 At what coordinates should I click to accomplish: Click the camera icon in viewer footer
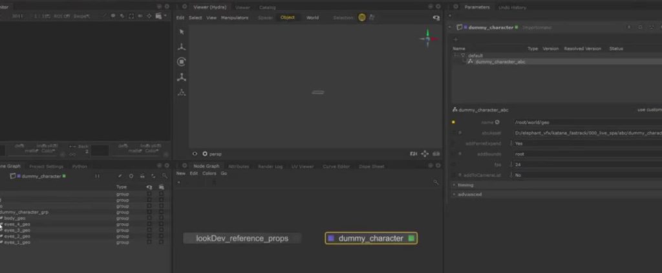(413, 154)
